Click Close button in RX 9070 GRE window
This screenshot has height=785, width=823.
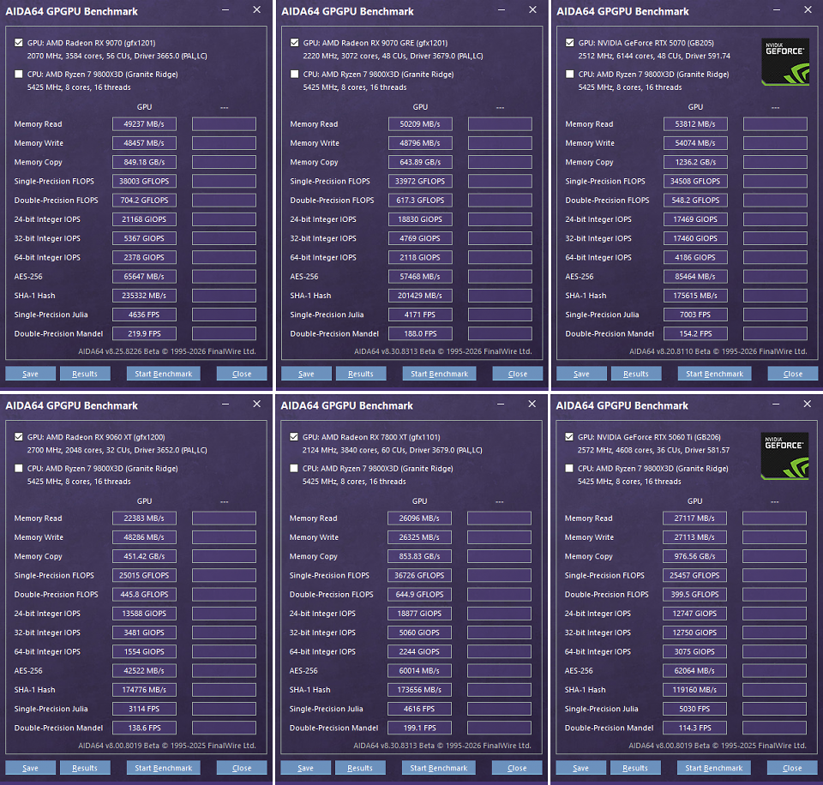(x=518, y=374)
